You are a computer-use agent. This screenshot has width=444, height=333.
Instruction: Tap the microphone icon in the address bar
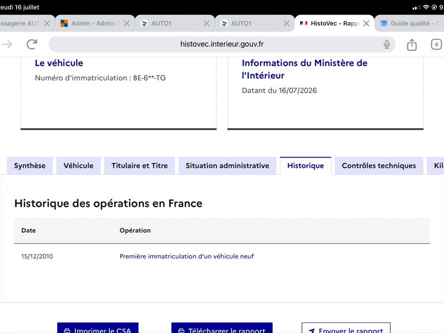pyautogui.click(x=386, y=44)
